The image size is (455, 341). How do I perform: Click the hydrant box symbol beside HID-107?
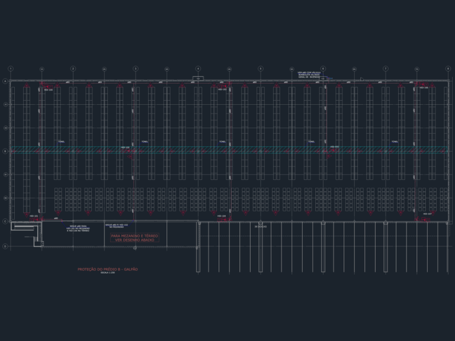pos(424,220)
